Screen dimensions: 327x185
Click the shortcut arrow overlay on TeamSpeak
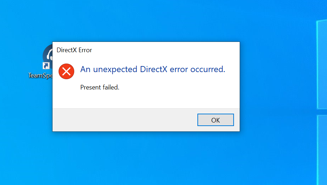tap(46, 66)
